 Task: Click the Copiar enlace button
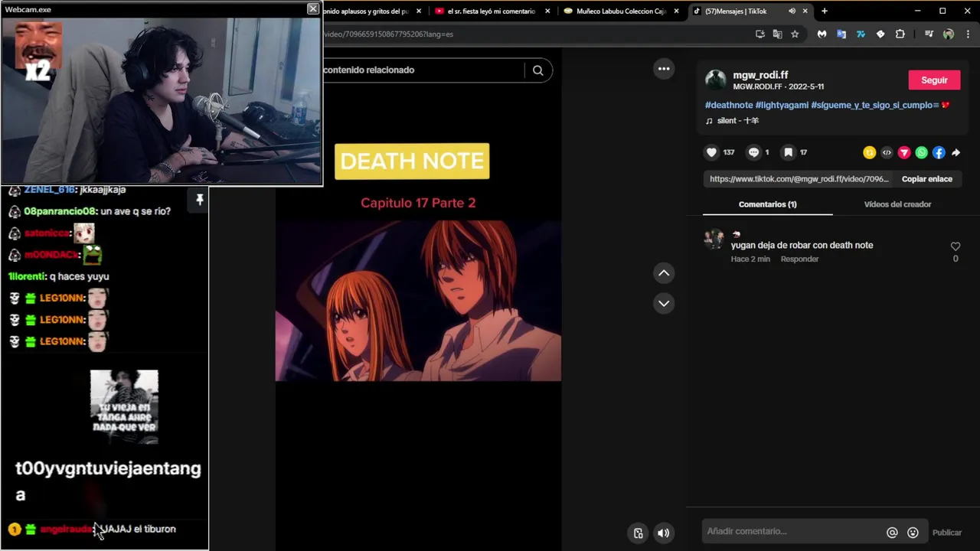click(x=926, y=179)
